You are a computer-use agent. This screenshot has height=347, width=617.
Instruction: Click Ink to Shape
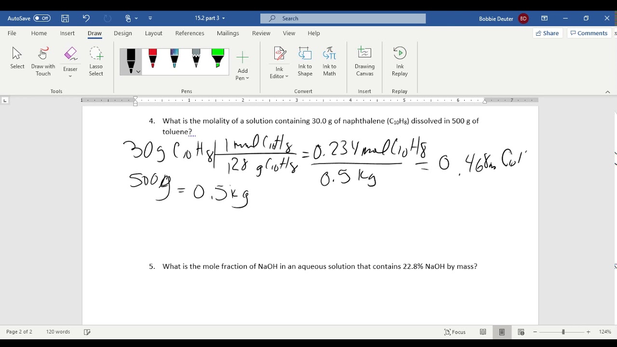[305, 62]
